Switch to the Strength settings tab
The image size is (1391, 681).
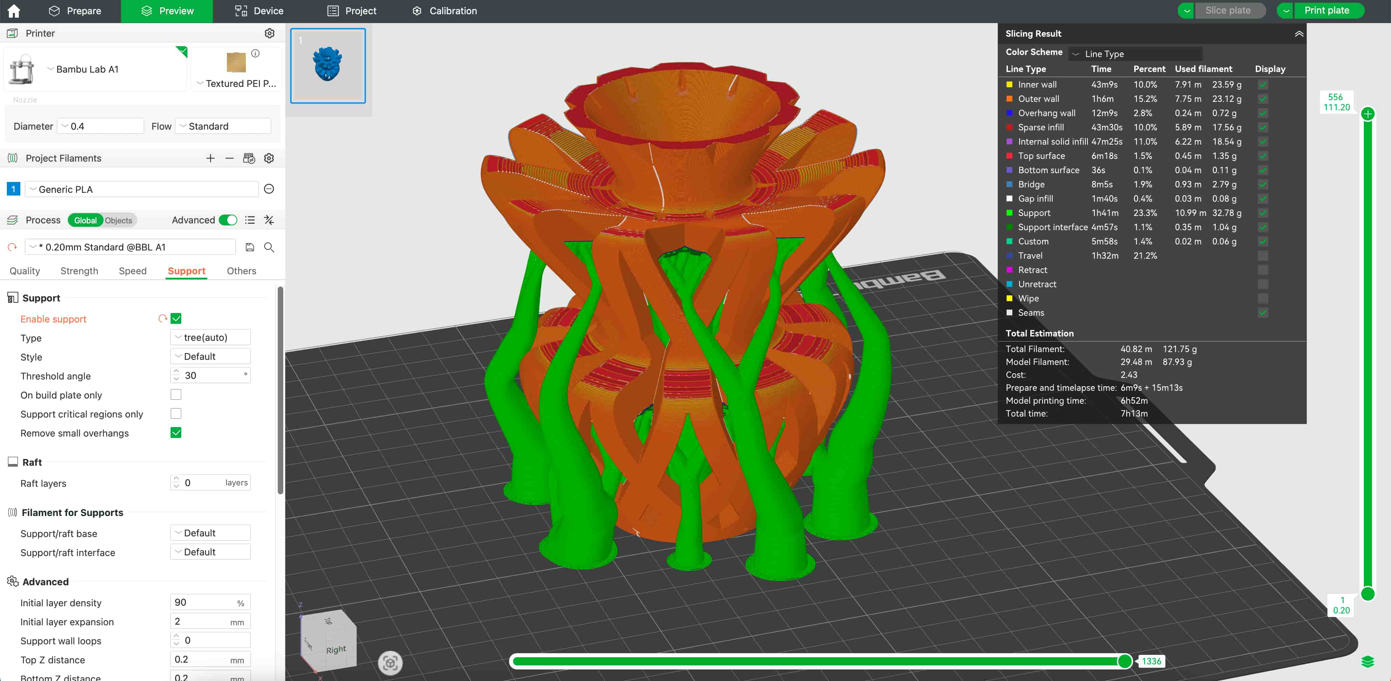point(79,271)
